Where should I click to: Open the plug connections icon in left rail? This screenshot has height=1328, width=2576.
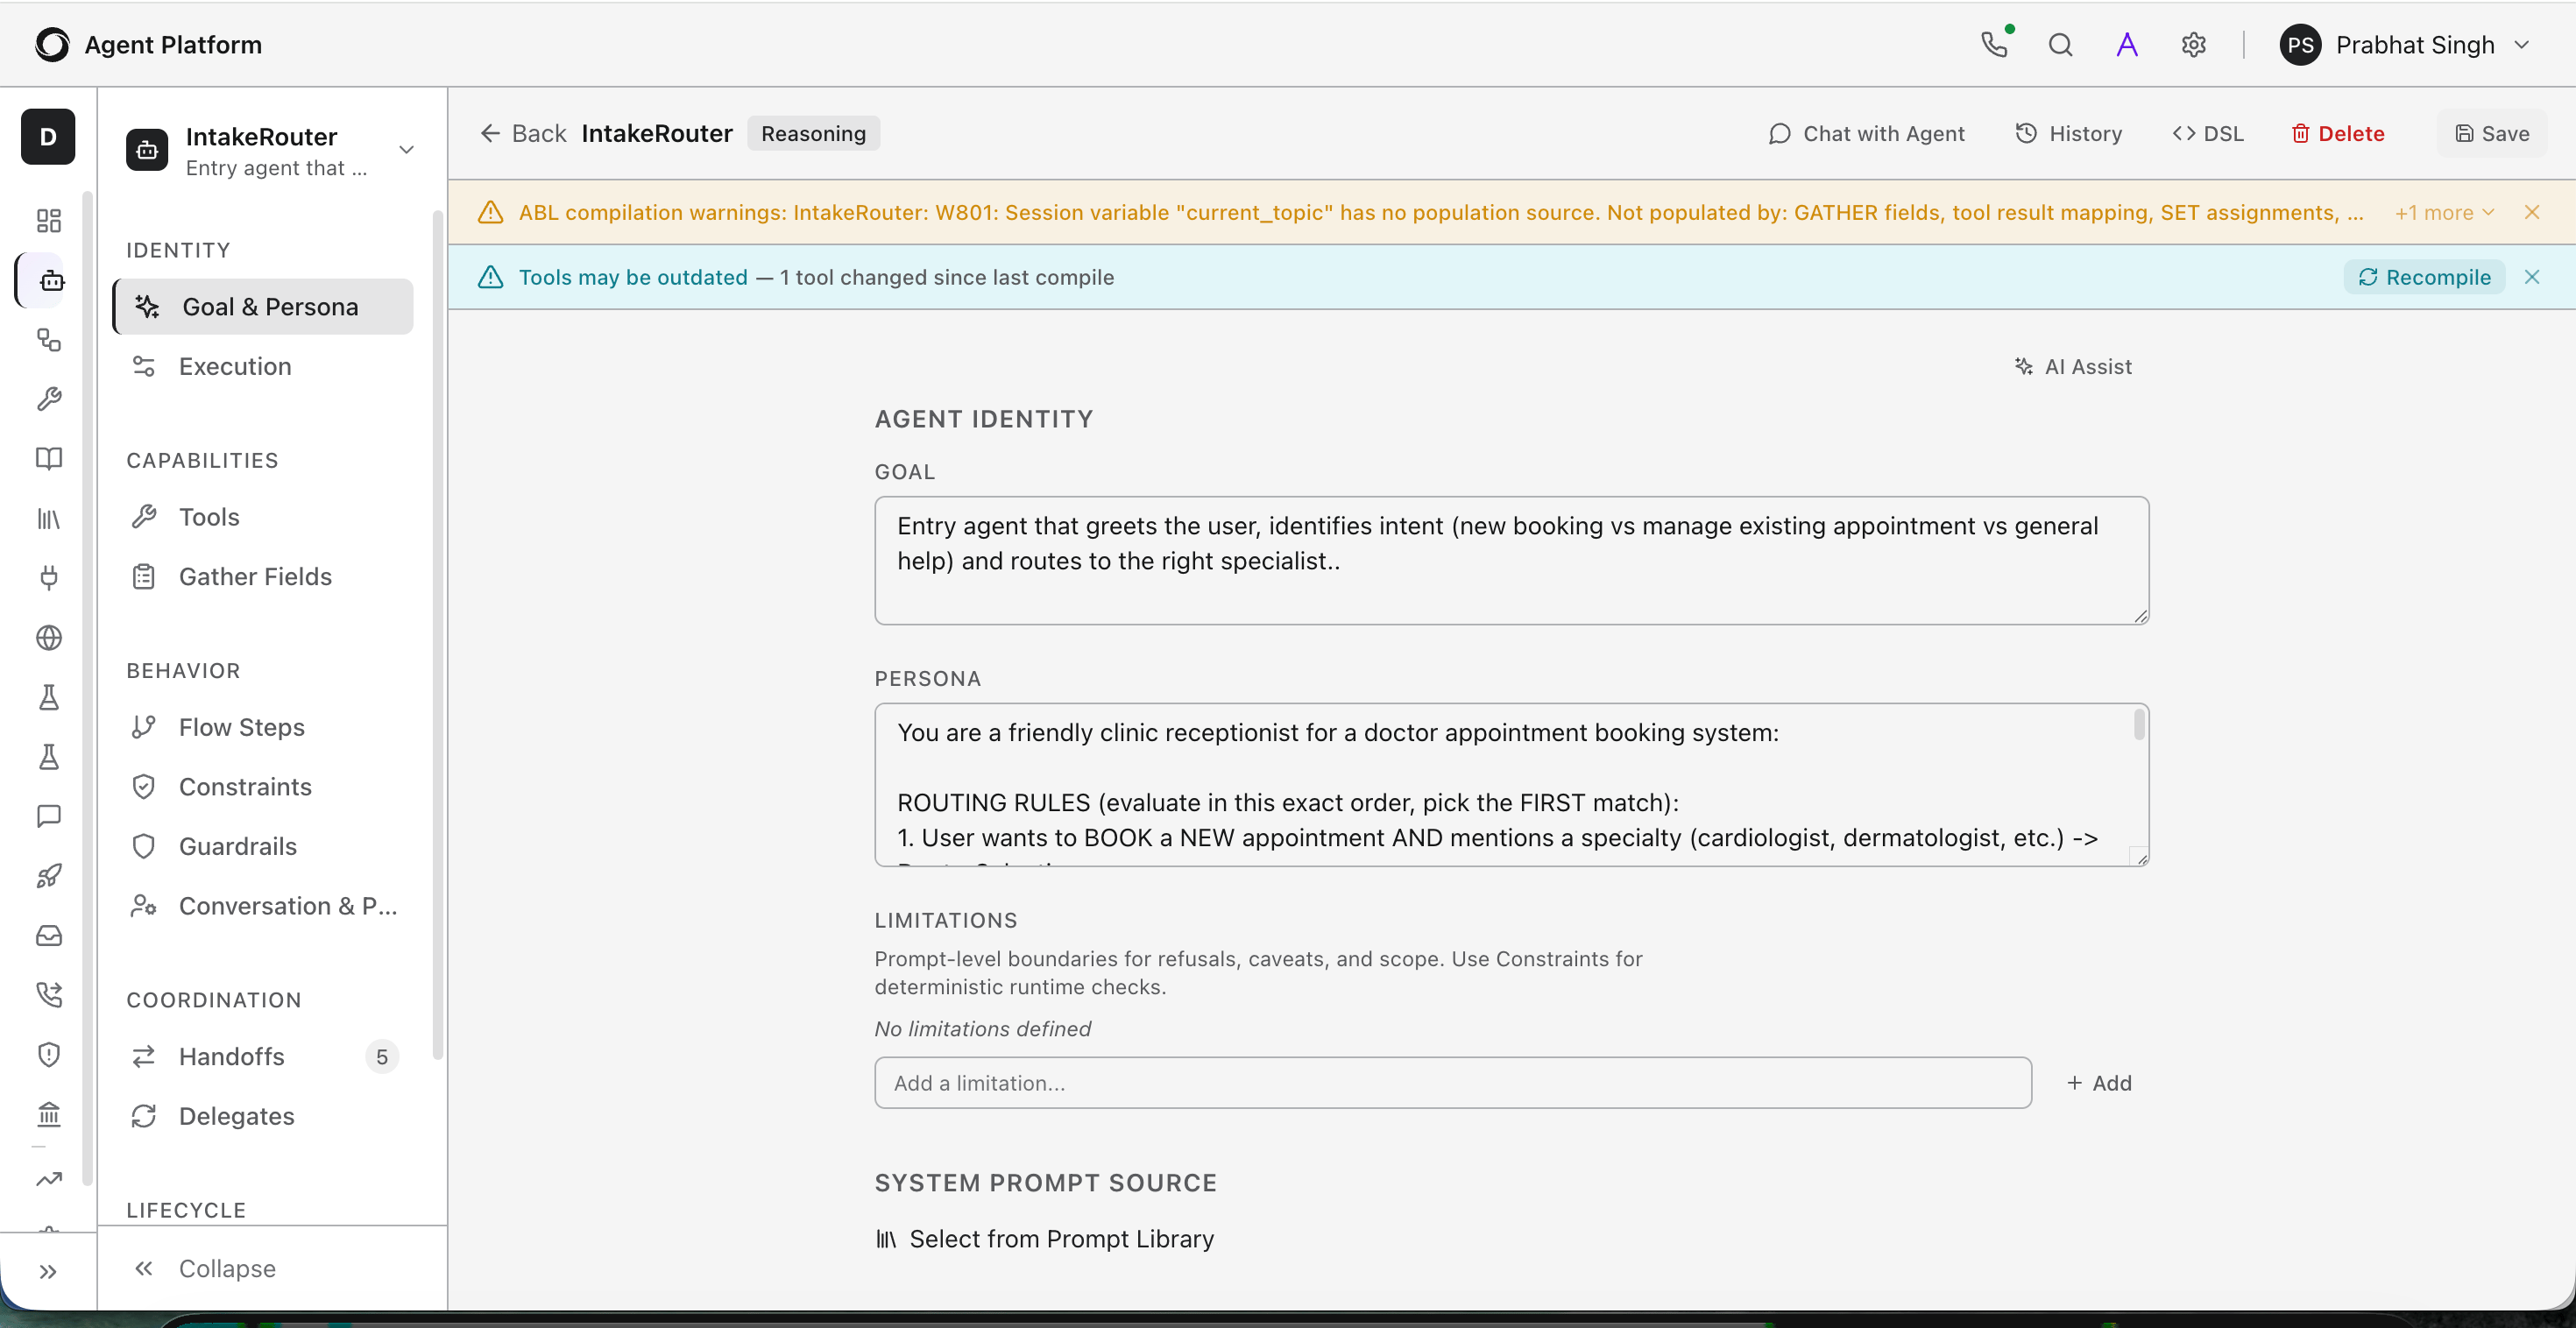(48, 578)
